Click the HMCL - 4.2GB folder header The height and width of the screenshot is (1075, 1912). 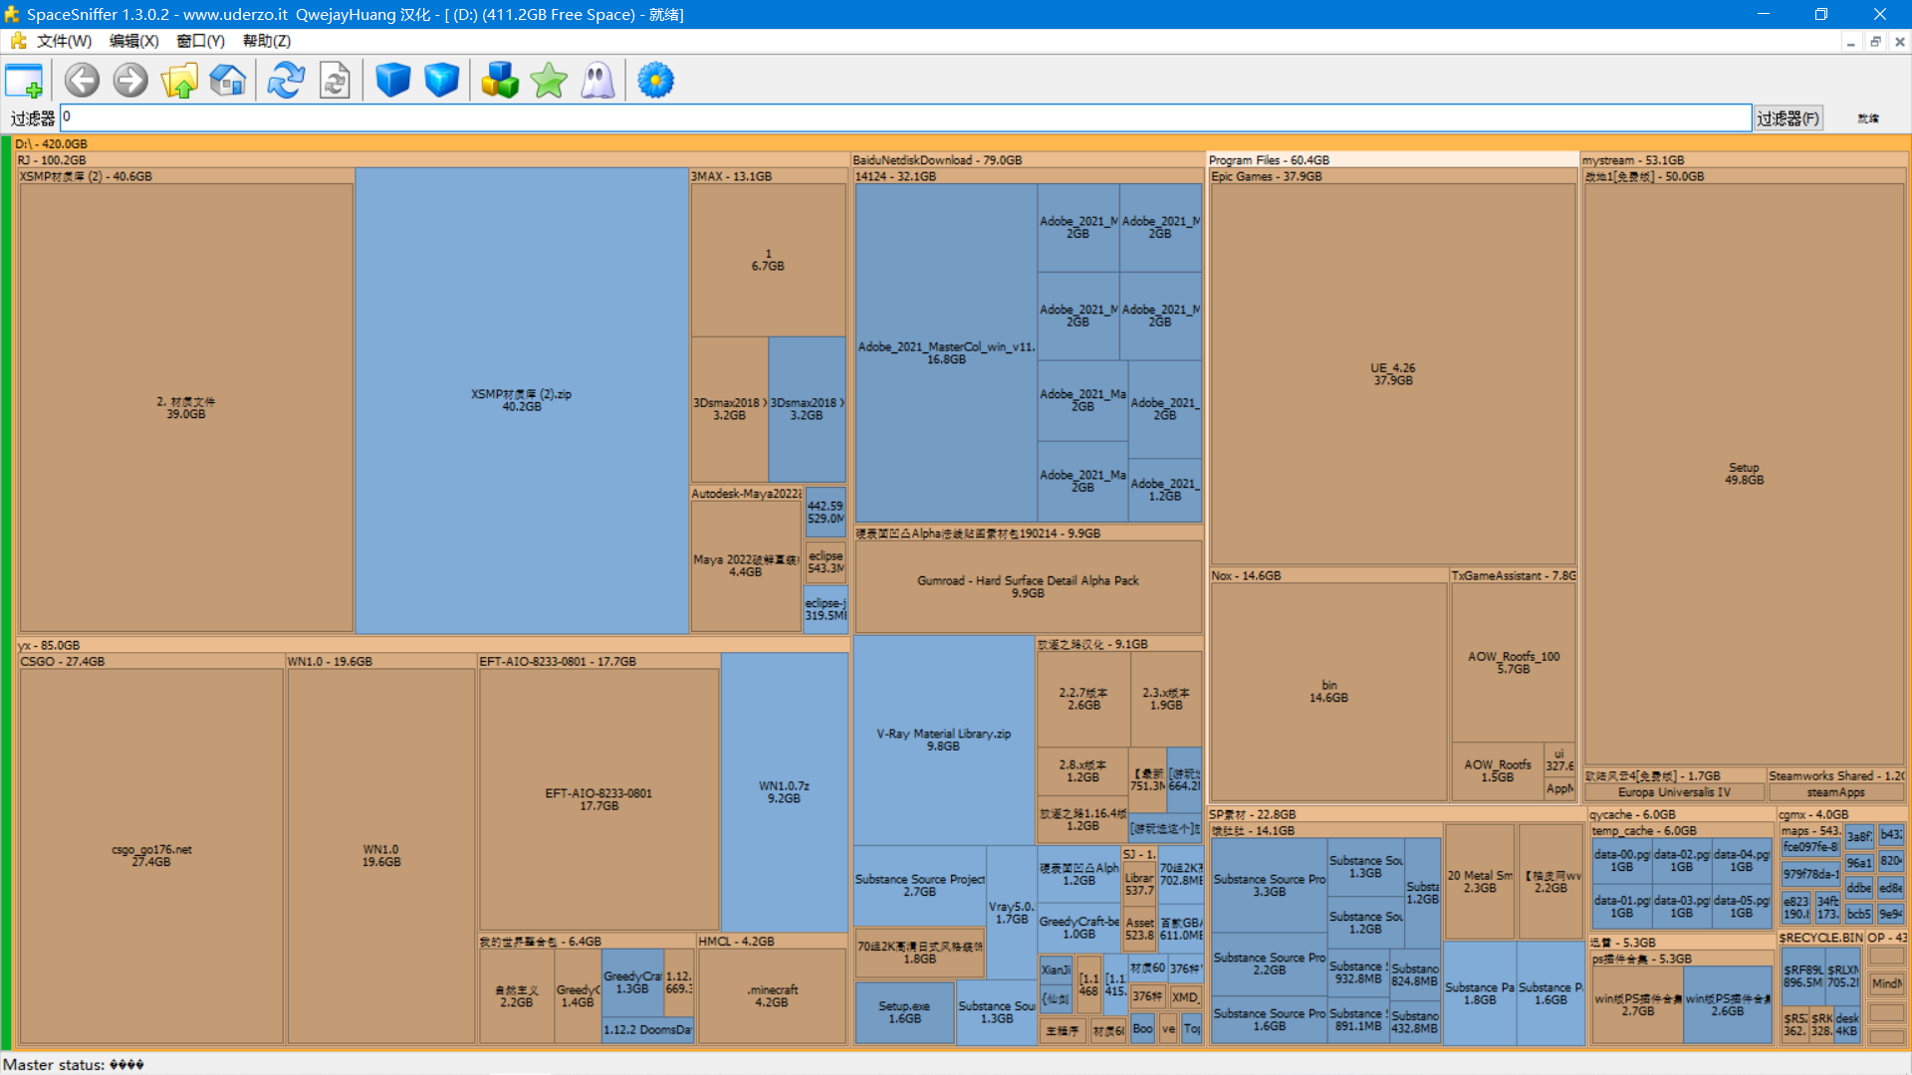(772, 941)
